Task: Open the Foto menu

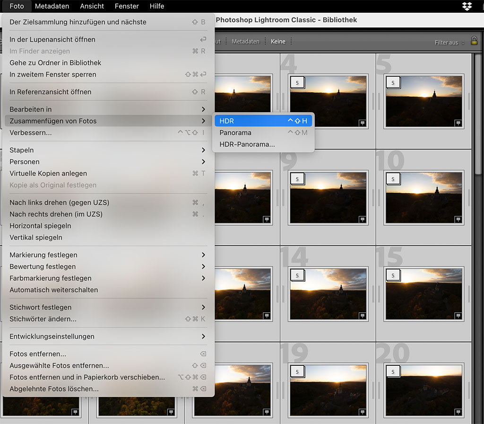Action: 17,6
